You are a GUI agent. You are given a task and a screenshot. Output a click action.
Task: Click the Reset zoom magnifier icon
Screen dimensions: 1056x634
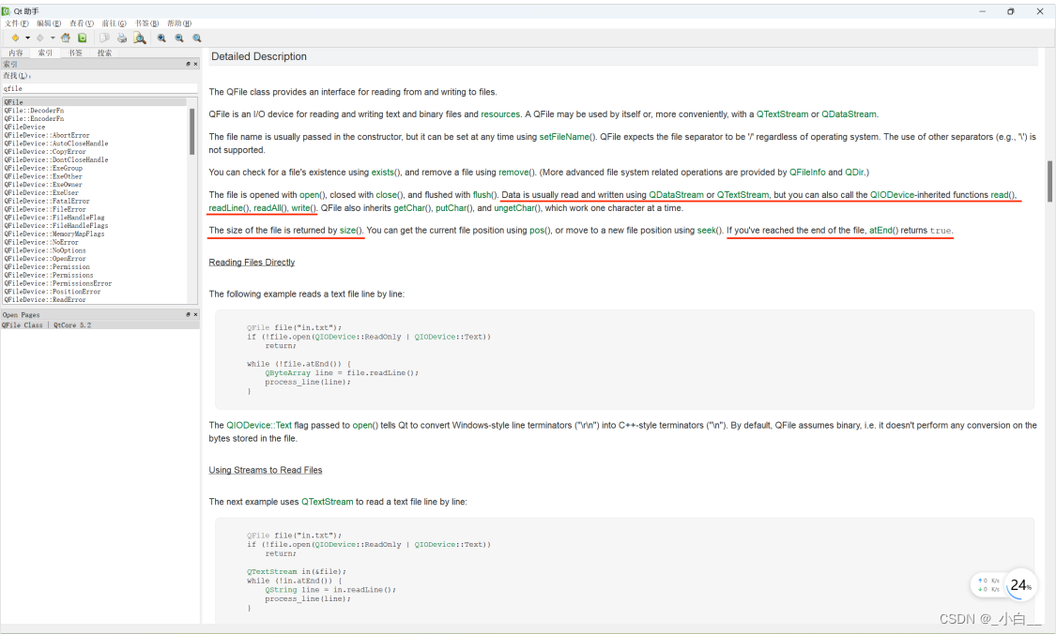[x=197, y=38]
